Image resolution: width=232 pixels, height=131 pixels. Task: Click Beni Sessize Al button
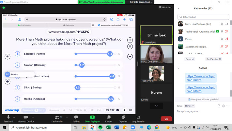tap(213, 59)
